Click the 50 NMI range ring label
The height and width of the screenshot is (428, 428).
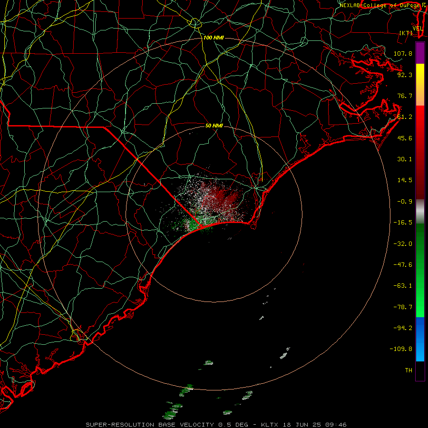coord(214,126)
